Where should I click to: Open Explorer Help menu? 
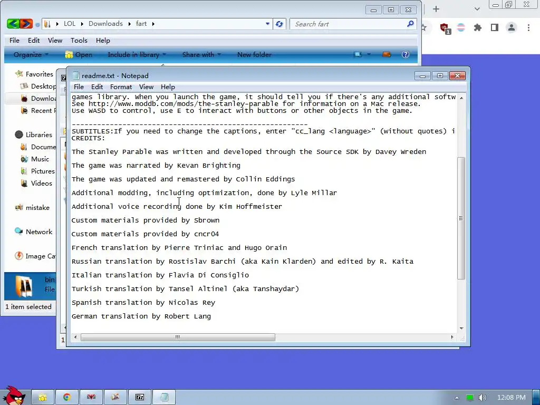point(103,40)
